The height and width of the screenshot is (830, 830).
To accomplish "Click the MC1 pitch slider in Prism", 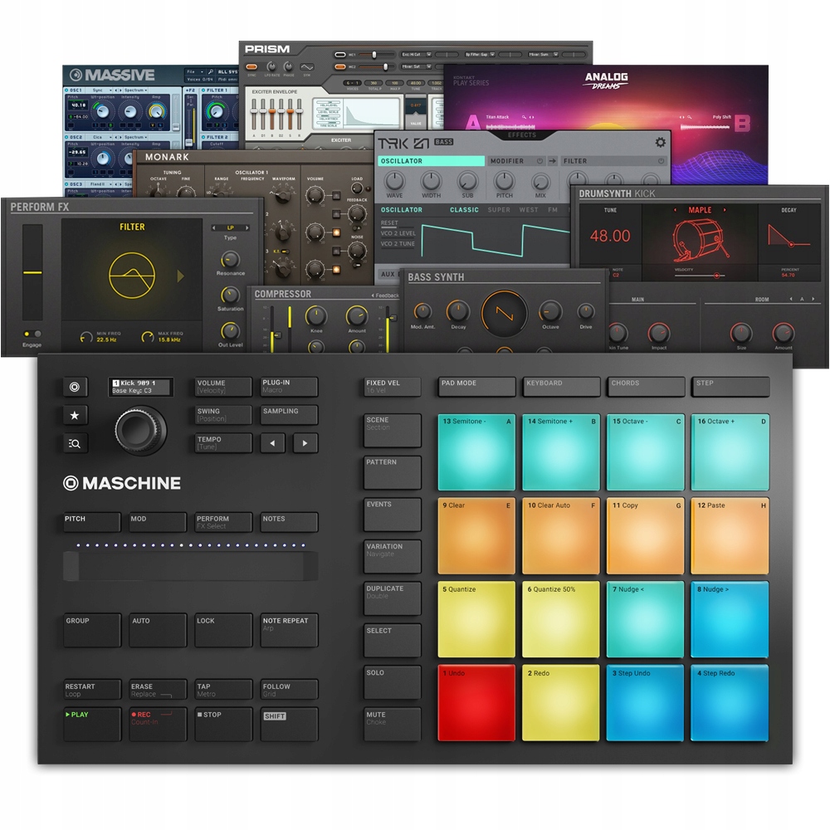I will coord(375,54).
